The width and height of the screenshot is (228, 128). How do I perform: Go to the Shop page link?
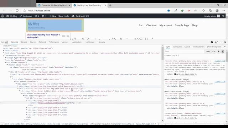(195, 25)
